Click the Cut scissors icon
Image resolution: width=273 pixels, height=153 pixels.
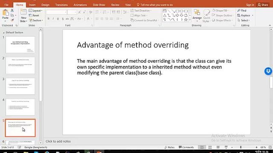[12, 10]
